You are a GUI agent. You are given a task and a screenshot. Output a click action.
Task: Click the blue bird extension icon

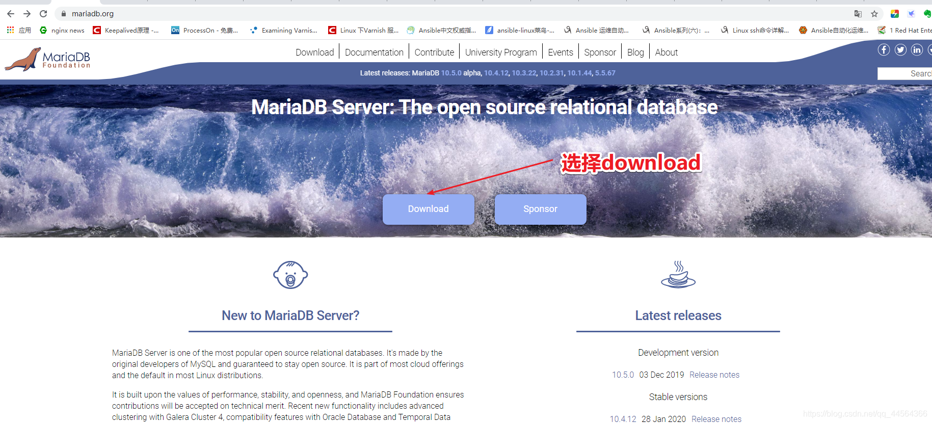tap(911, 14)
